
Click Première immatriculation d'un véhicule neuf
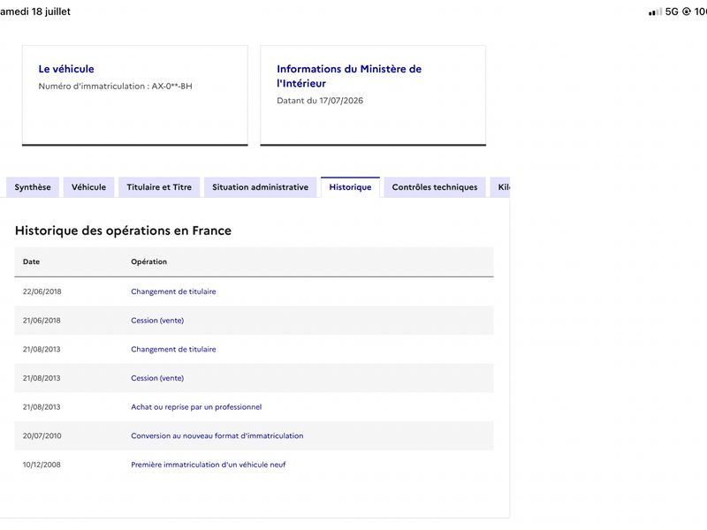(209, 465)
